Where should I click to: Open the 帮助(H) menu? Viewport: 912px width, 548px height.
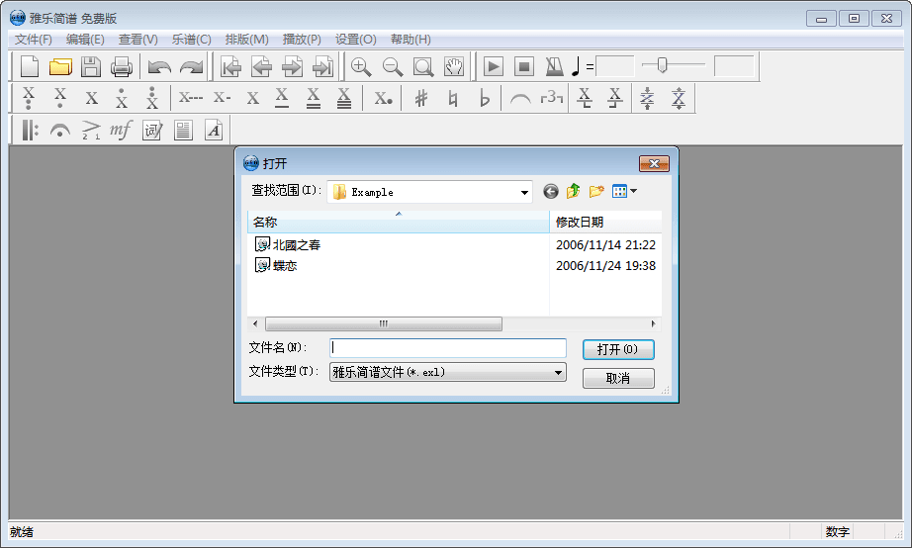tap(410, 40)
